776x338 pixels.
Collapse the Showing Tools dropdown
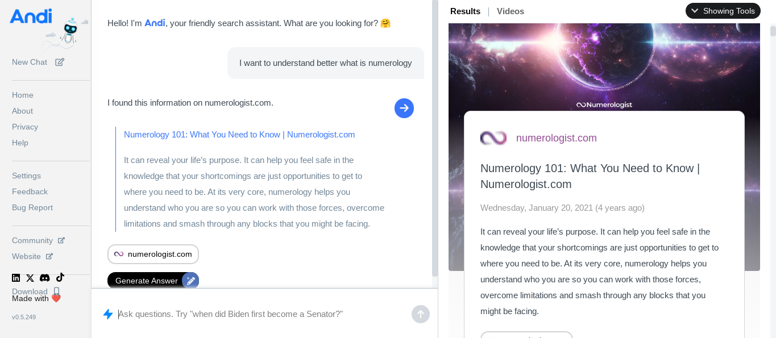pos(723,11)
